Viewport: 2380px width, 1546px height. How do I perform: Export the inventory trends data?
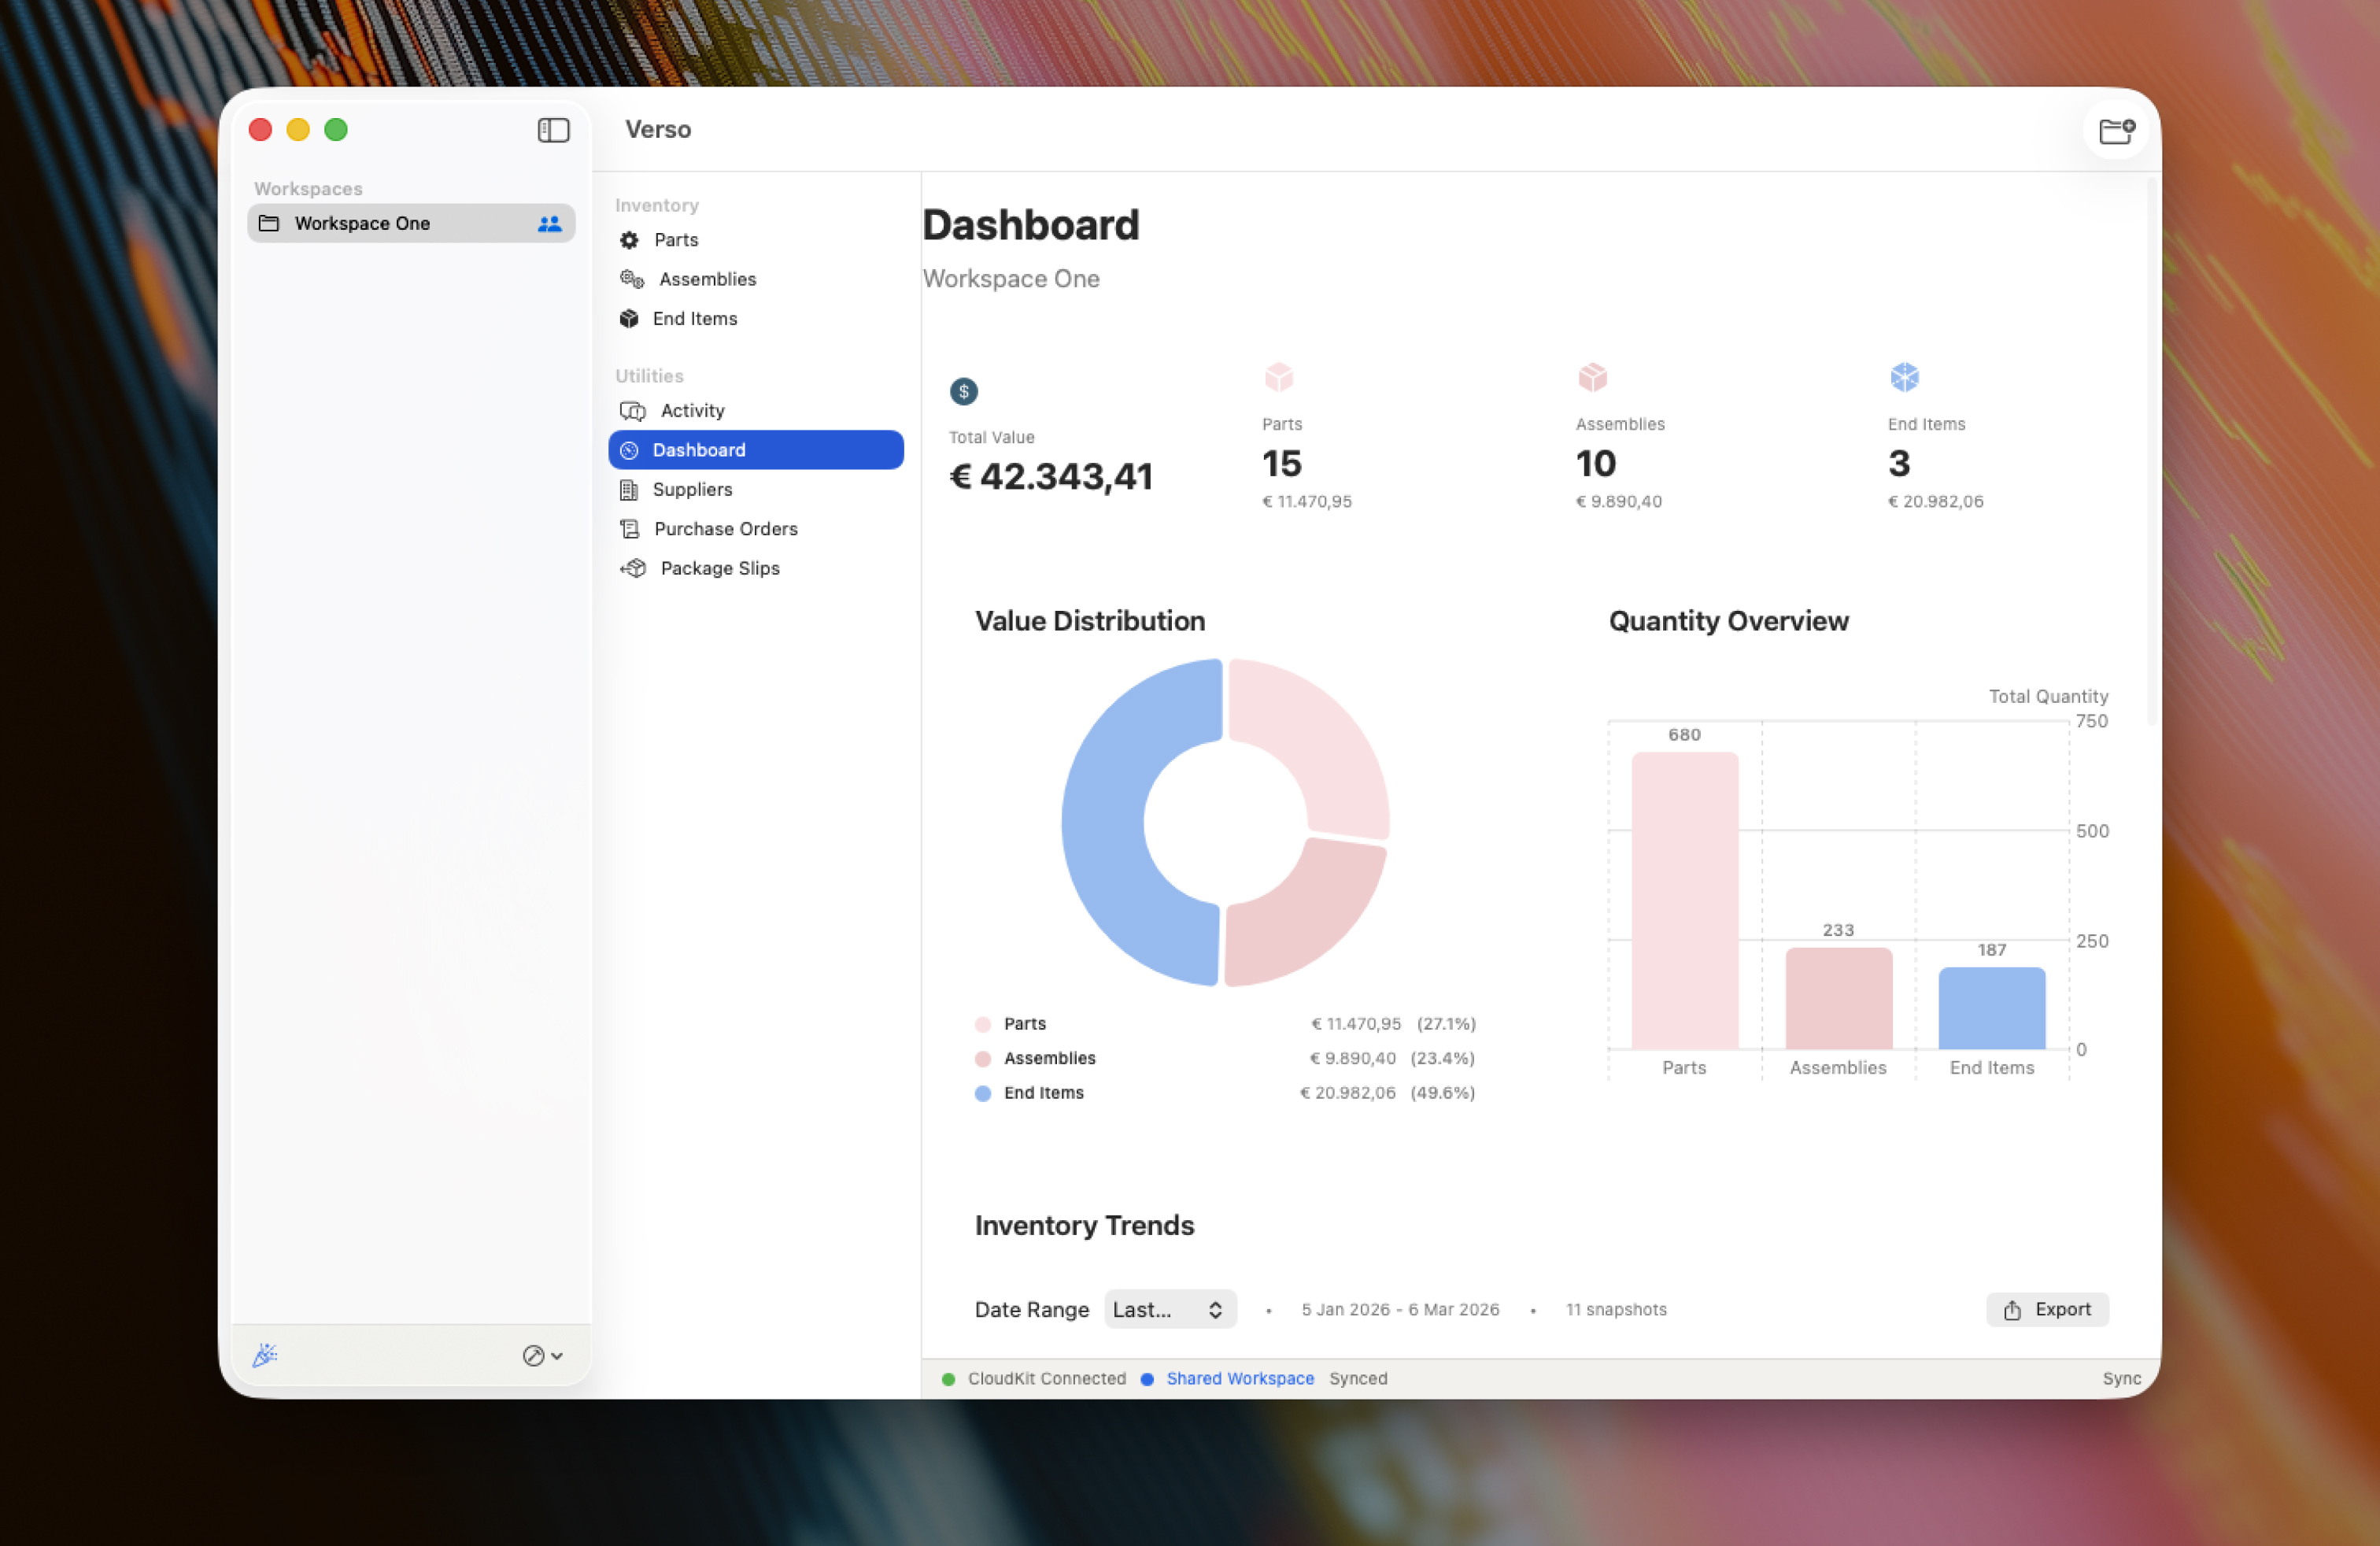coord(2046,1309)
